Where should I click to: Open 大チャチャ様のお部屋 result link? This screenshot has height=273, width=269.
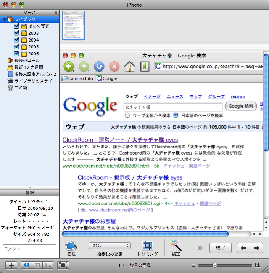coord(89,221)
